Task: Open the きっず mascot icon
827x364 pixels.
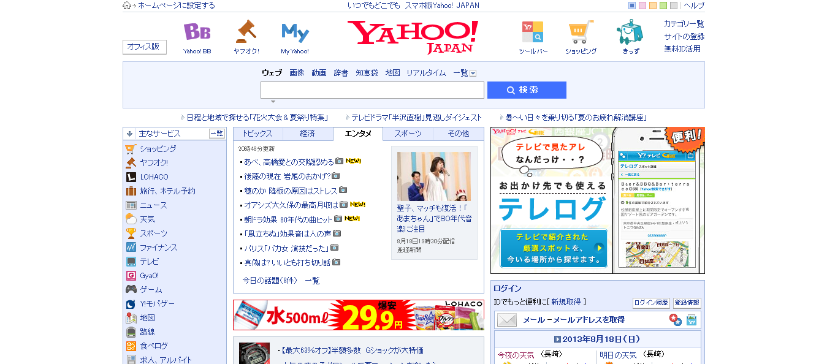Action: tap(630, 32)
